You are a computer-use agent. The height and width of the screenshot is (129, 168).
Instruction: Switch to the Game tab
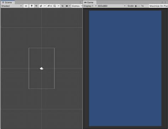pyautogui.click(x=90, y=2)
